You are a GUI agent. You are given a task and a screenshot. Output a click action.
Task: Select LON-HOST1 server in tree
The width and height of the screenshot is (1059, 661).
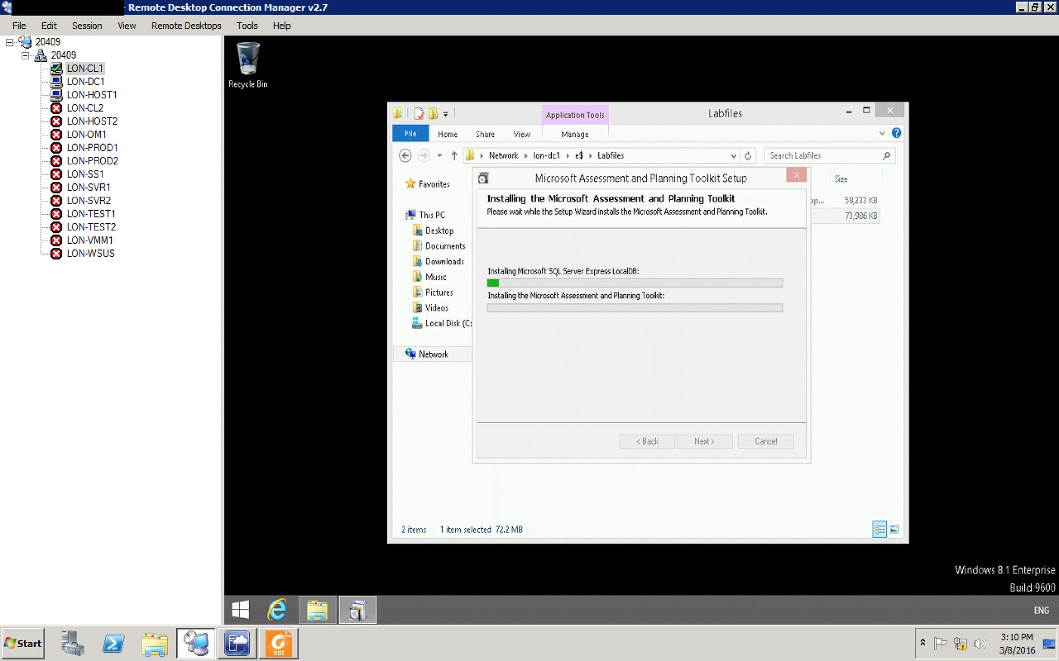pyautogui.click(x=92, y=95)
